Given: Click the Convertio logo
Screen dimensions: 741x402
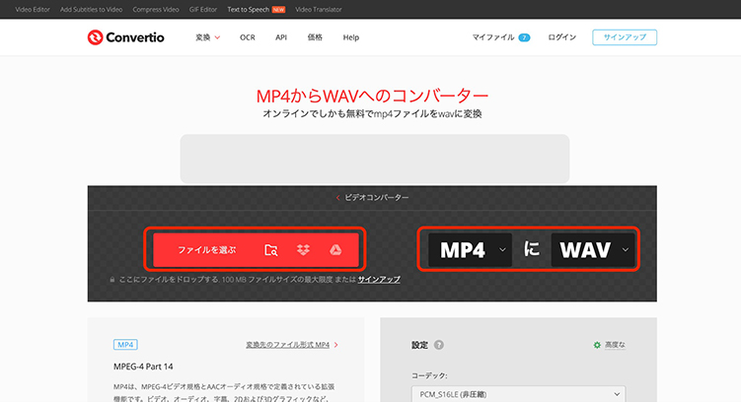Looking at the screenshot, I should pyautogui.click(x=125, y=37).
